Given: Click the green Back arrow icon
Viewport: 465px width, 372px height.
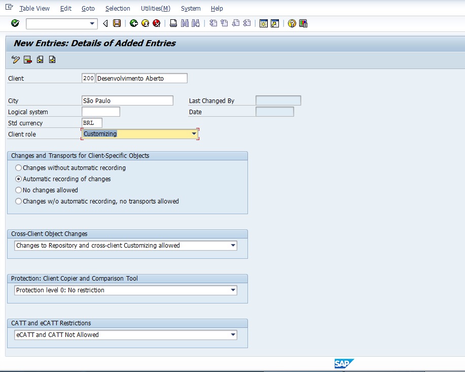Looking at the screenshot, I should point(134,23).
